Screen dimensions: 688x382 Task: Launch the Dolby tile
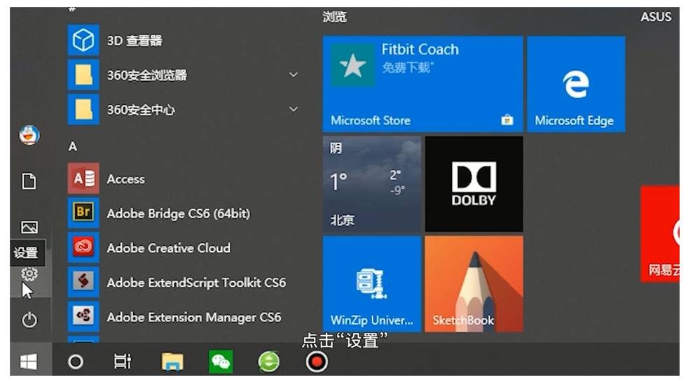pos(474,183)
